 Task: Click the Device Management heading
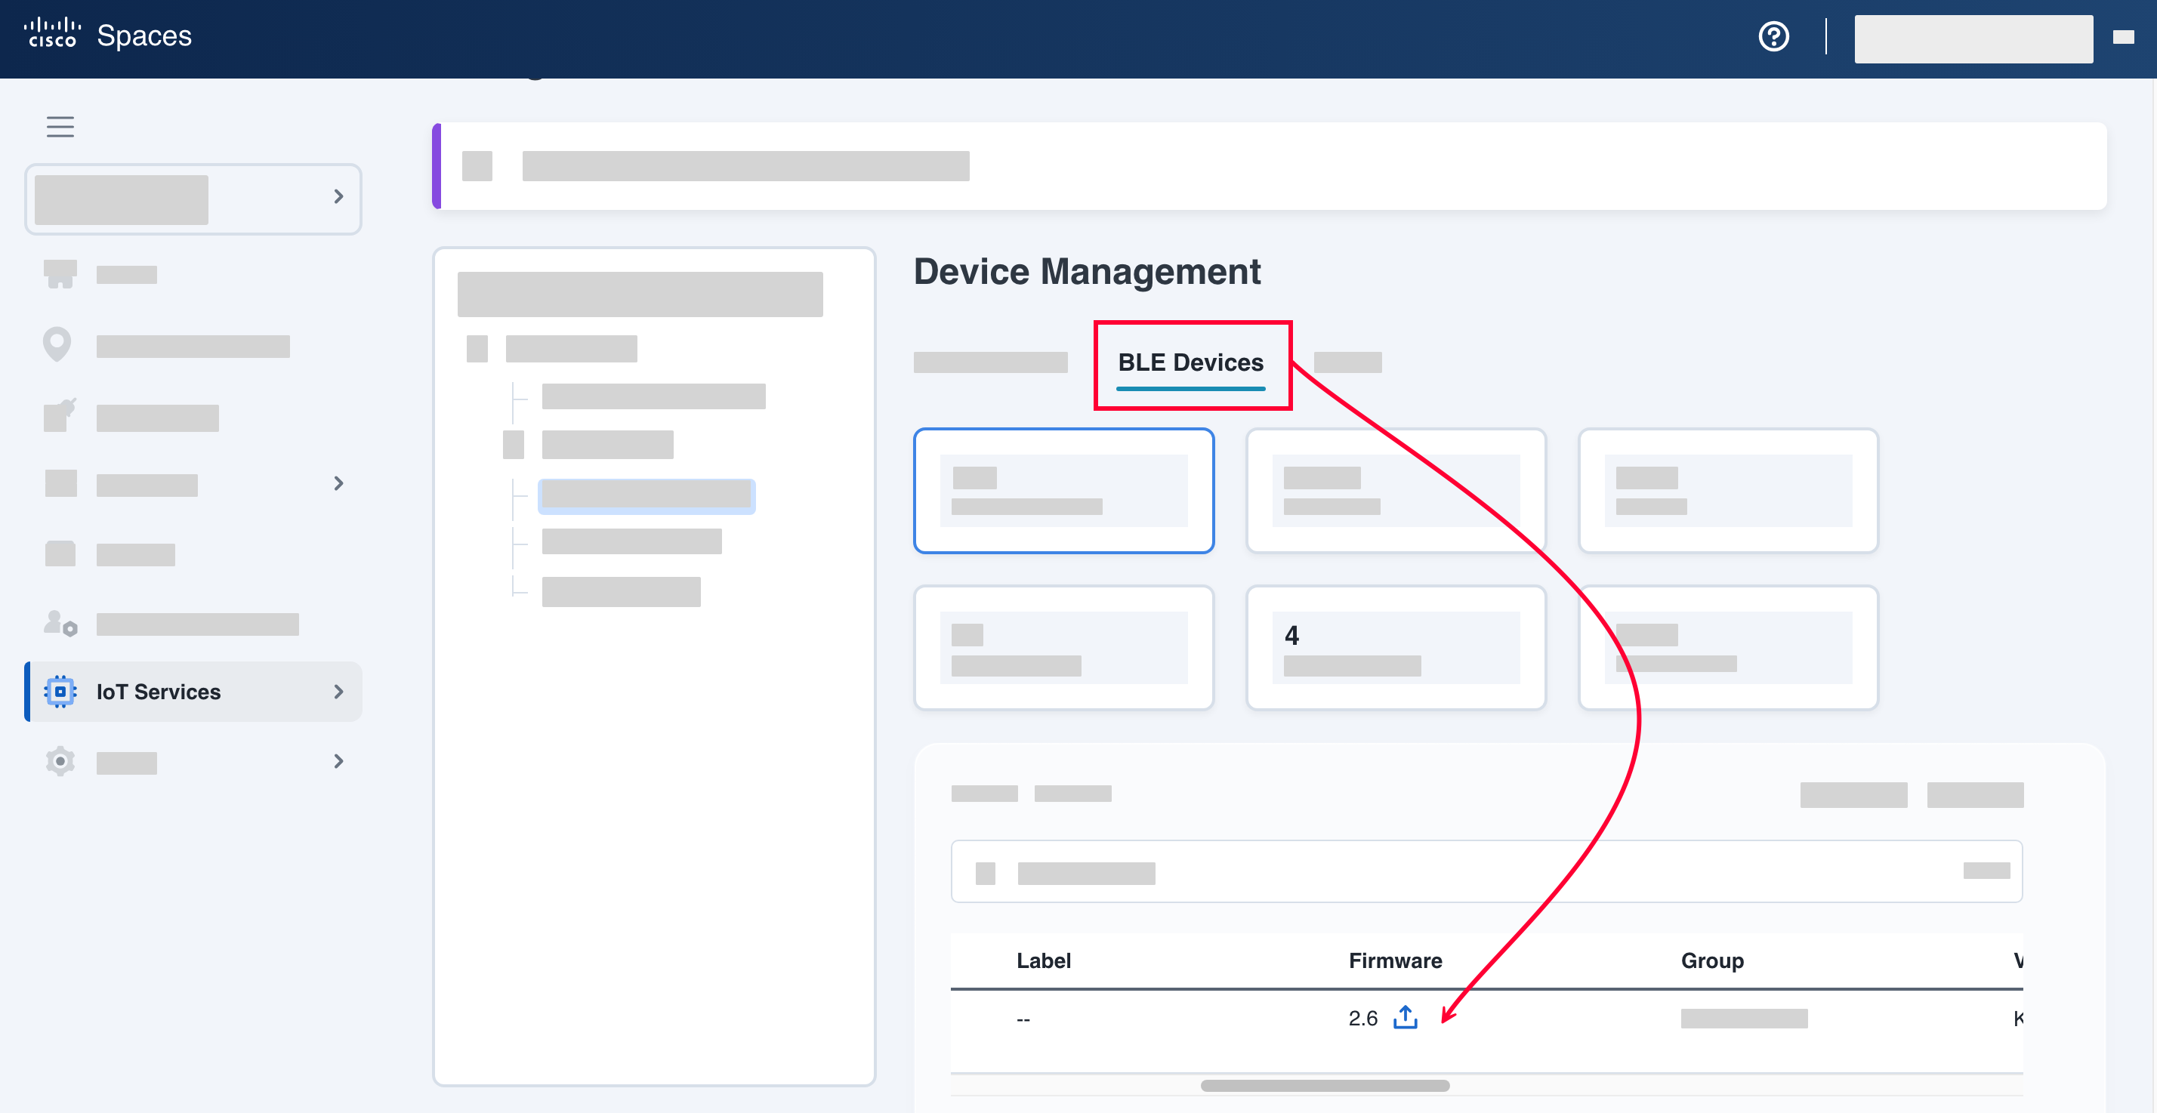[1087, 272]
